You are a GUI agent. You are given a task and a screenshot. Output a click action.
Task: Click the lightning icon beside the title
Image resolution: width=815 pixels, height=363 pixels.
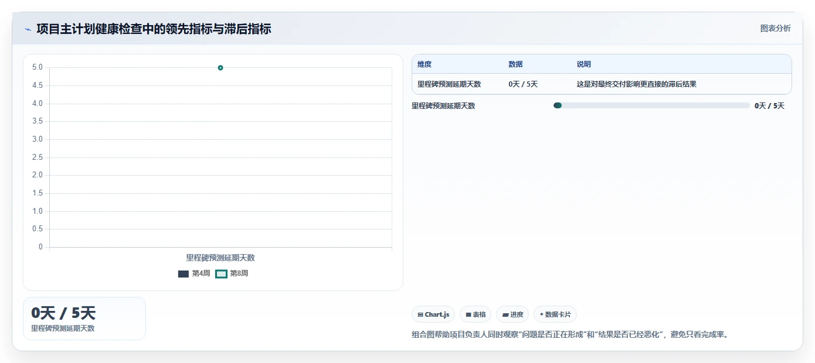click(28, 29)
